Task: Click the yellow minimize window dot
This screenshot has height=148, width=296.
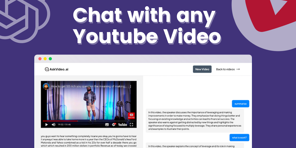Action: click(x=45, y=59)
